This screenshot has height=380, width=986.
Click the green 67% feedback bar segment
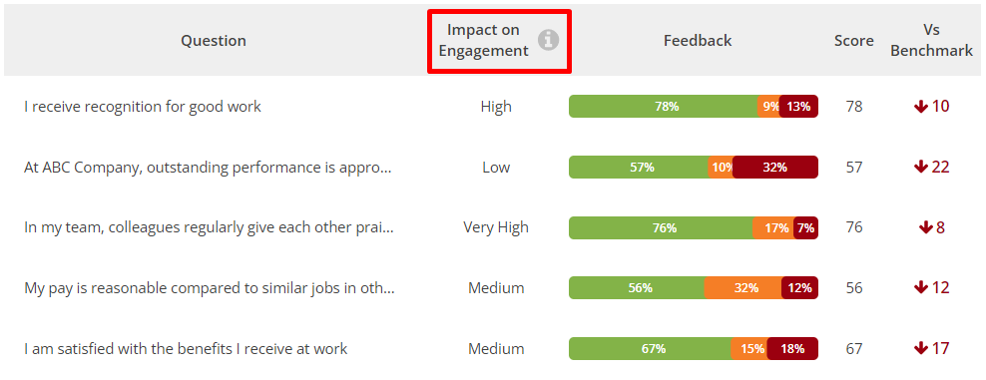click(x=651, y=349)
